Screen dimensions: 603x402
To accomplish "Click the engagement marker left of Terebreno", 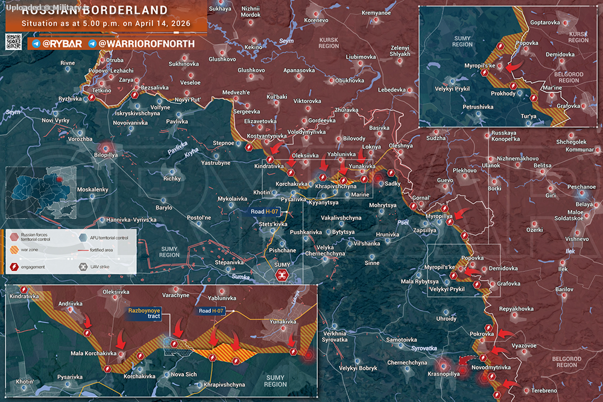I will [497, 395].
